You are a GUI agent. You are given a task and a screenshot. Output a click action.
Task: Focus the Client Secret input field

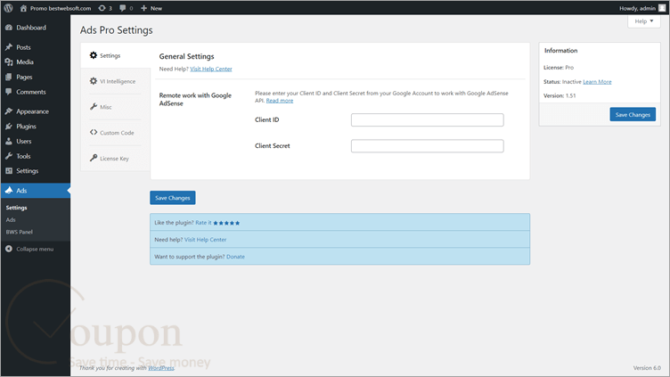[x=428, y=146]
